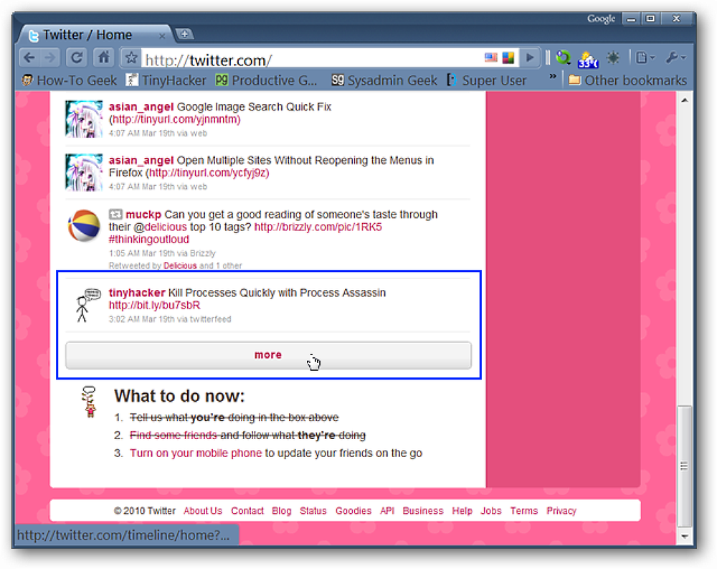Image resolution: width=717 pixels, height=569 pixels.
Task: Open the bit.ly/bu7sbR link
Action: tap(155, 306)
